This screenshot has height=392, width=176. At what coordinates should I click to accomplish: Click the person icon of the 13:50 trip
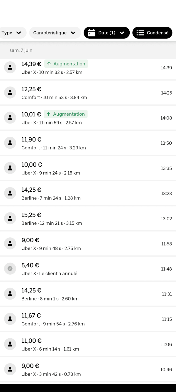click(x=10, y=143)
